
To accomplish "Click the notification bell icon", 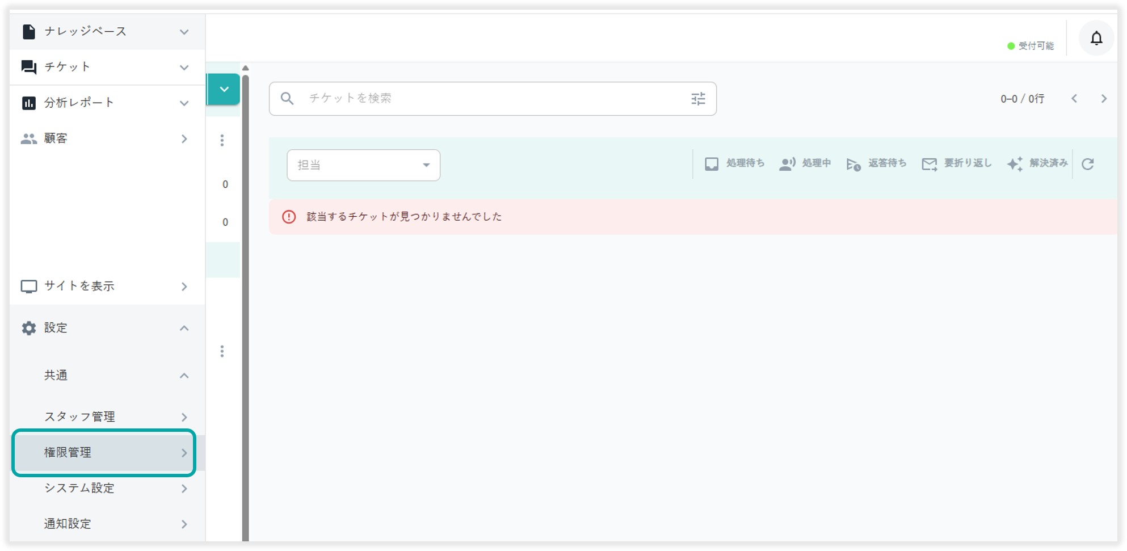I will 1096,38.
